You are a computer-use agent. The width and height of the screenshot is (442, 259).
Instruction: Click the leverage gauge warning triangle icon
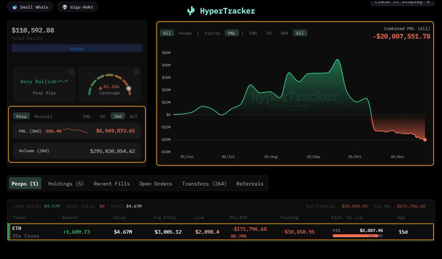coord(100,87)
